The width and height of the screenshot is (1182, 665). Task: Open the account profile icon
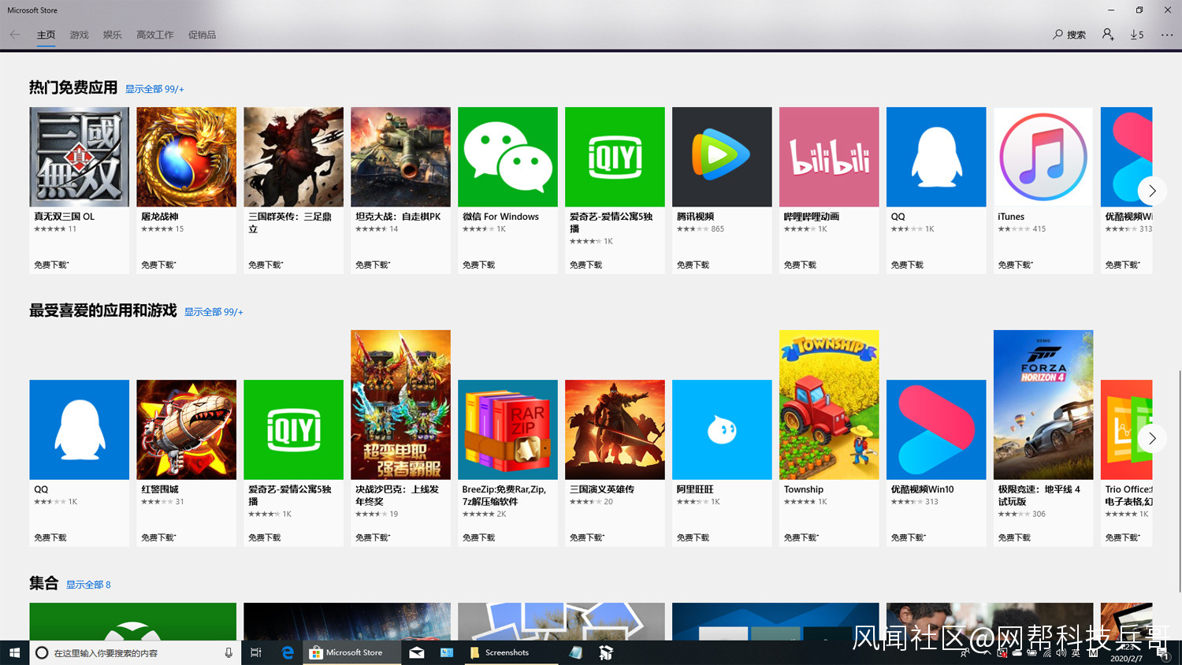click(1108, 35)
